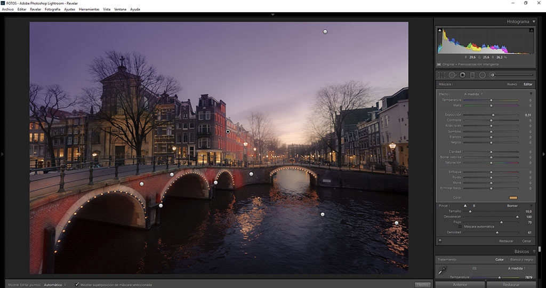Image resolution: width=546 pixels, height=288 pixels.
Task: Select the spot removal tool icon
Action: point(452,75)
